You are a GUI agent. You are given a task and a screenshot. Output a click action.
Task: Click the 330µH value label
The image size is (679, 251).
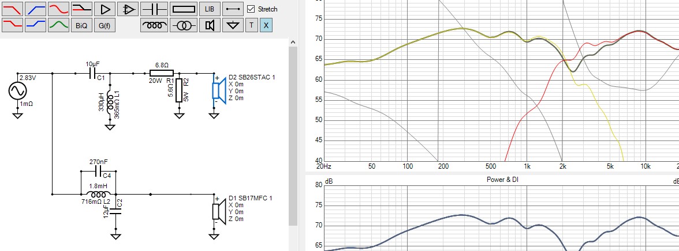tap(101, 101)
